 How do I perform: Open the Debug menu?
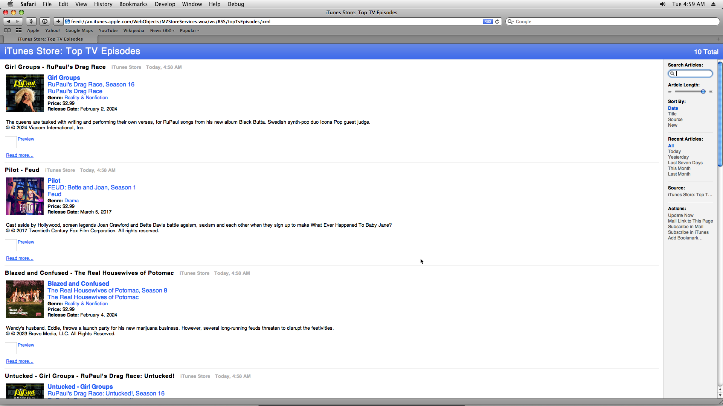236,4
